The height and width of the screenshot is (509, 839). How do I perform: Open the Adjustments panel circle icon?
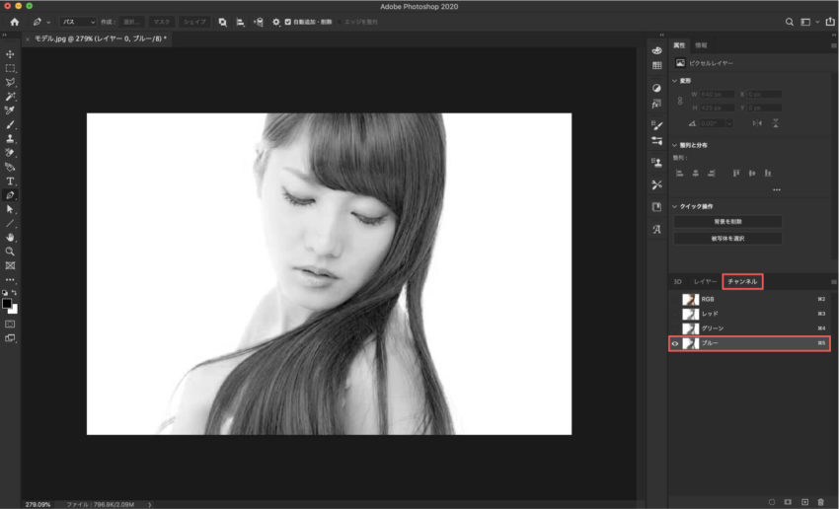coord(656,88)
